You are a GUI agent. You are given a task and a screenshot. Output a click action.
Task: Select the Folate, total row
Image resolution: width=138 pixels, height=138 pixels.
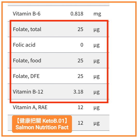(59, 29)
